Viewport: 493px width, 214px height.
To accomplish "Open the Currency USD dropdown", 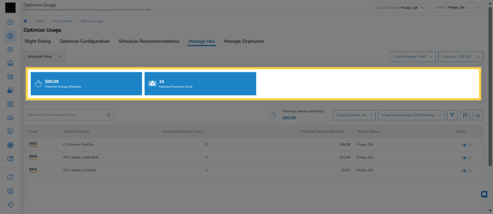I will [461, 57].
